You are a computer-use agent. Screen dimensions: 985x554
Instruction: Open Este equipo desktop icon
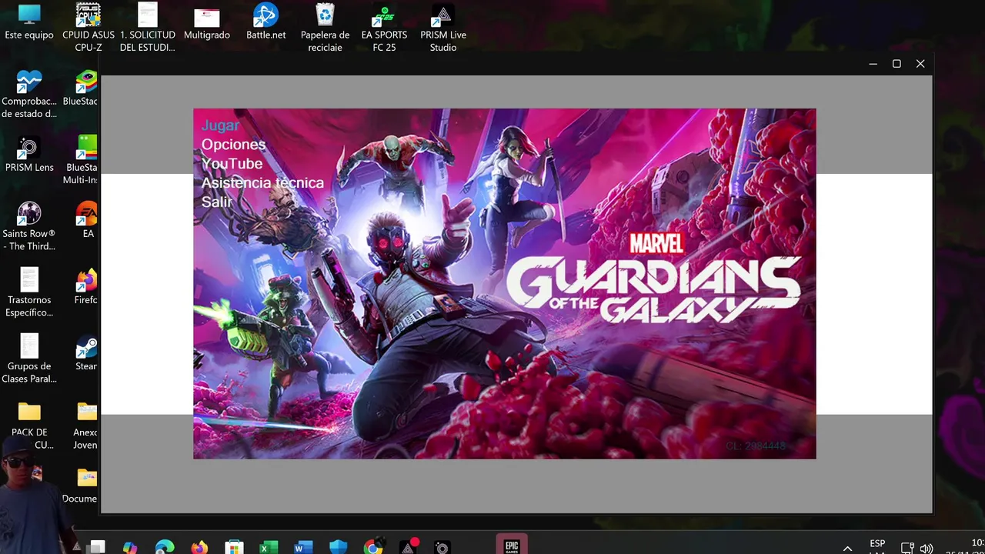pyautogui.click(x=29, y=22)
